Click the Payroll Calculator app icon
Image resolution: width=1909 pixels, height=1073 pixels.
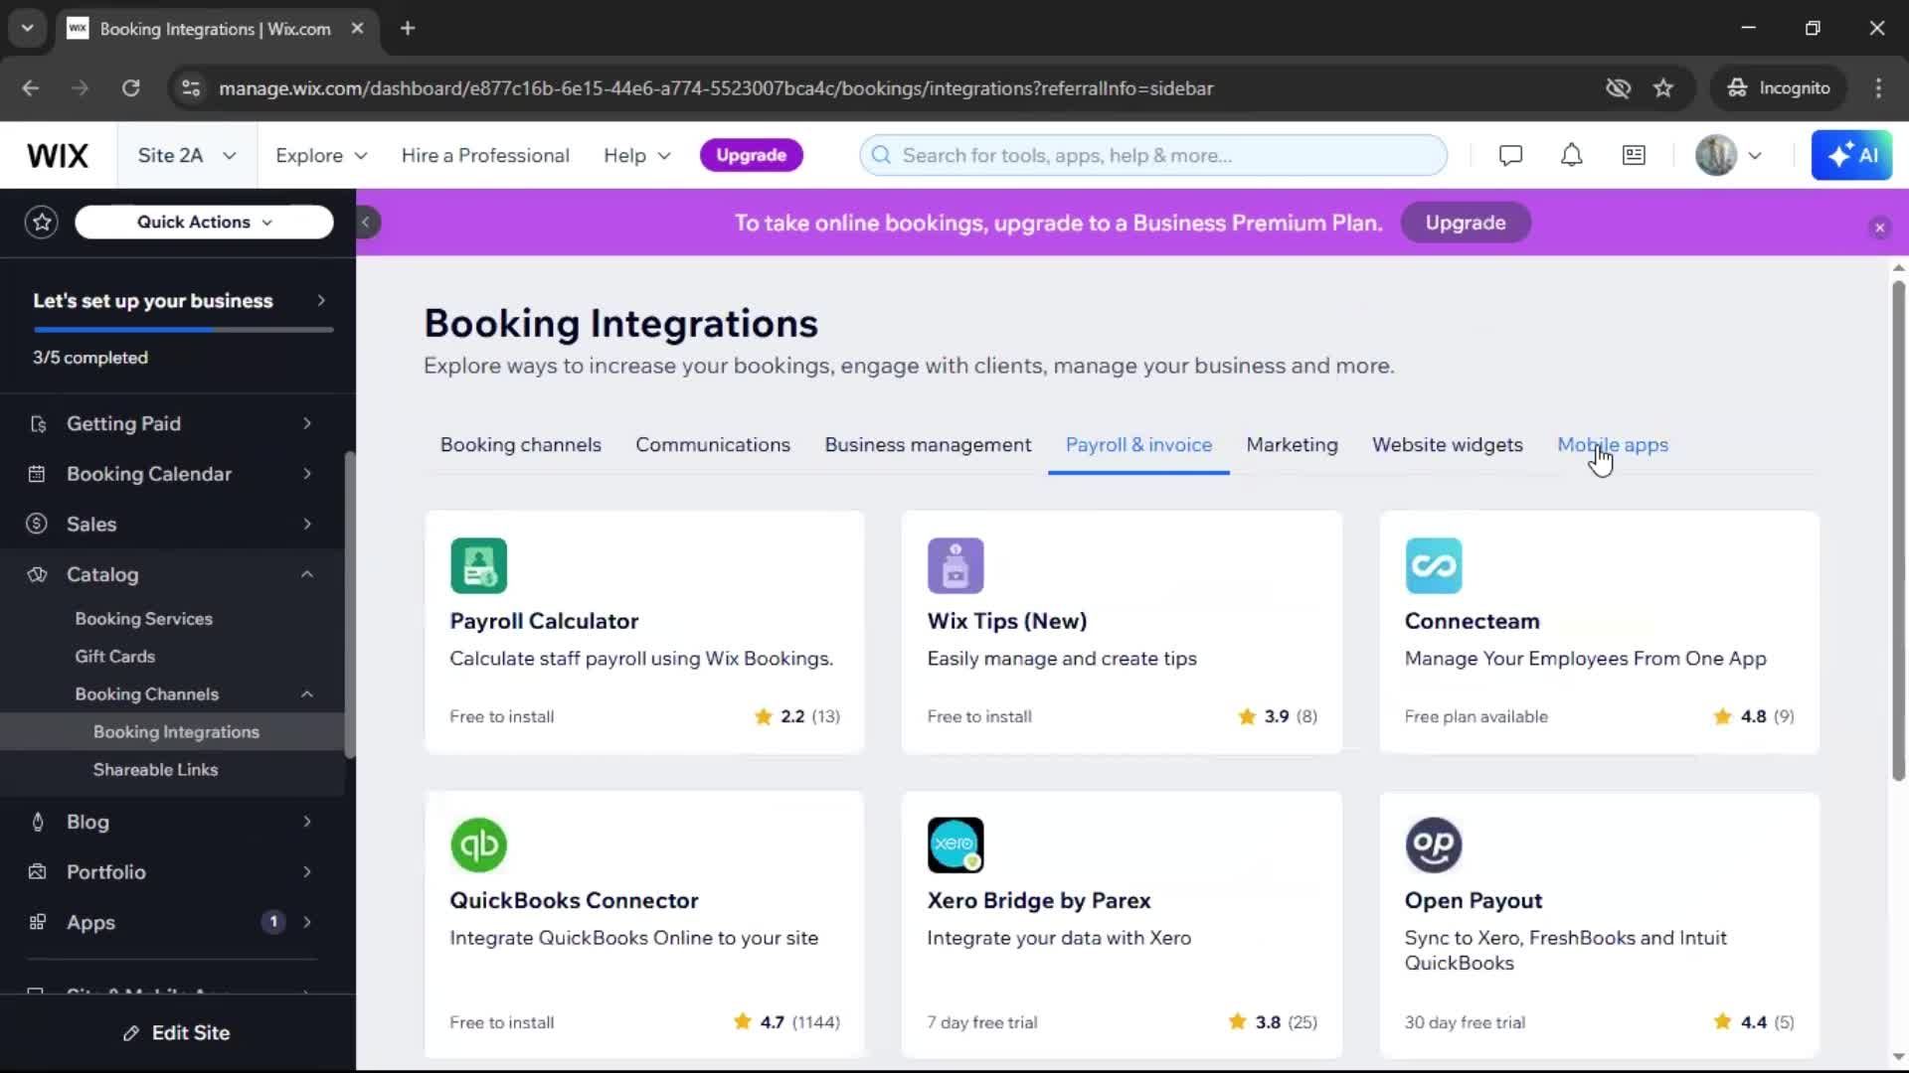coord(478,565)
